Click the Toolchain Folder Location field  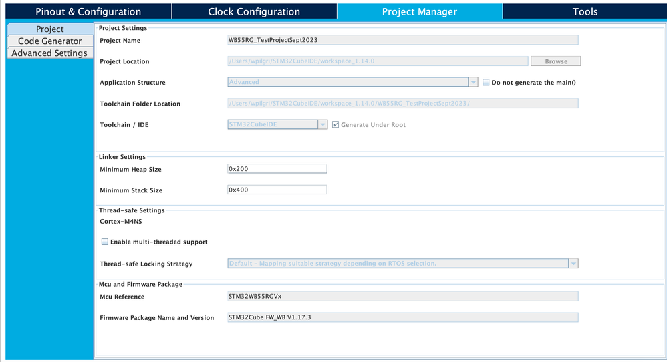pos(403,104)
